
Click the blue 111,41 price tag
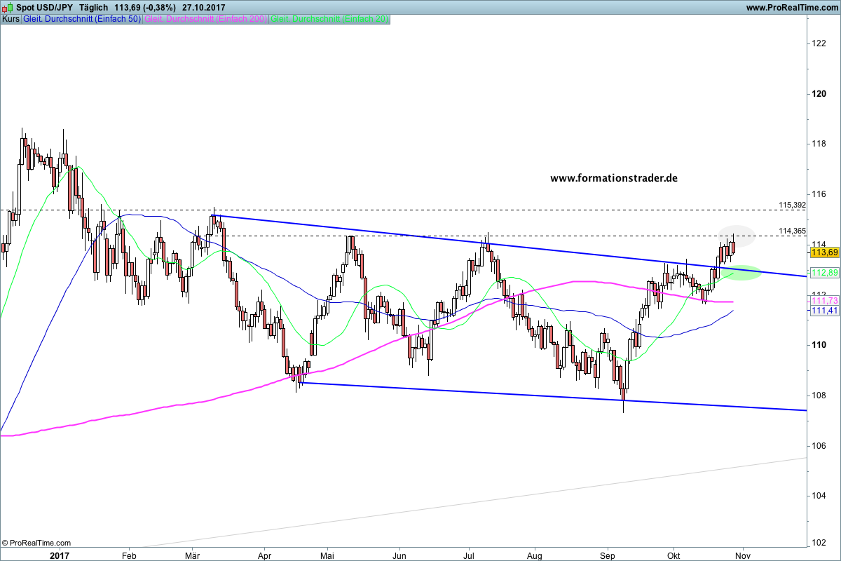(x=820, y=310)
